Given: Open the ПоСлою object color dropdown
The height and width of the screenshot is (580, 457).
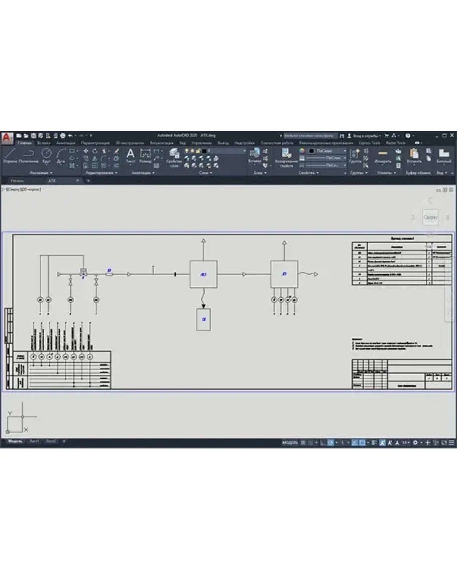Looking at the screenshot, I should [329, 150].
